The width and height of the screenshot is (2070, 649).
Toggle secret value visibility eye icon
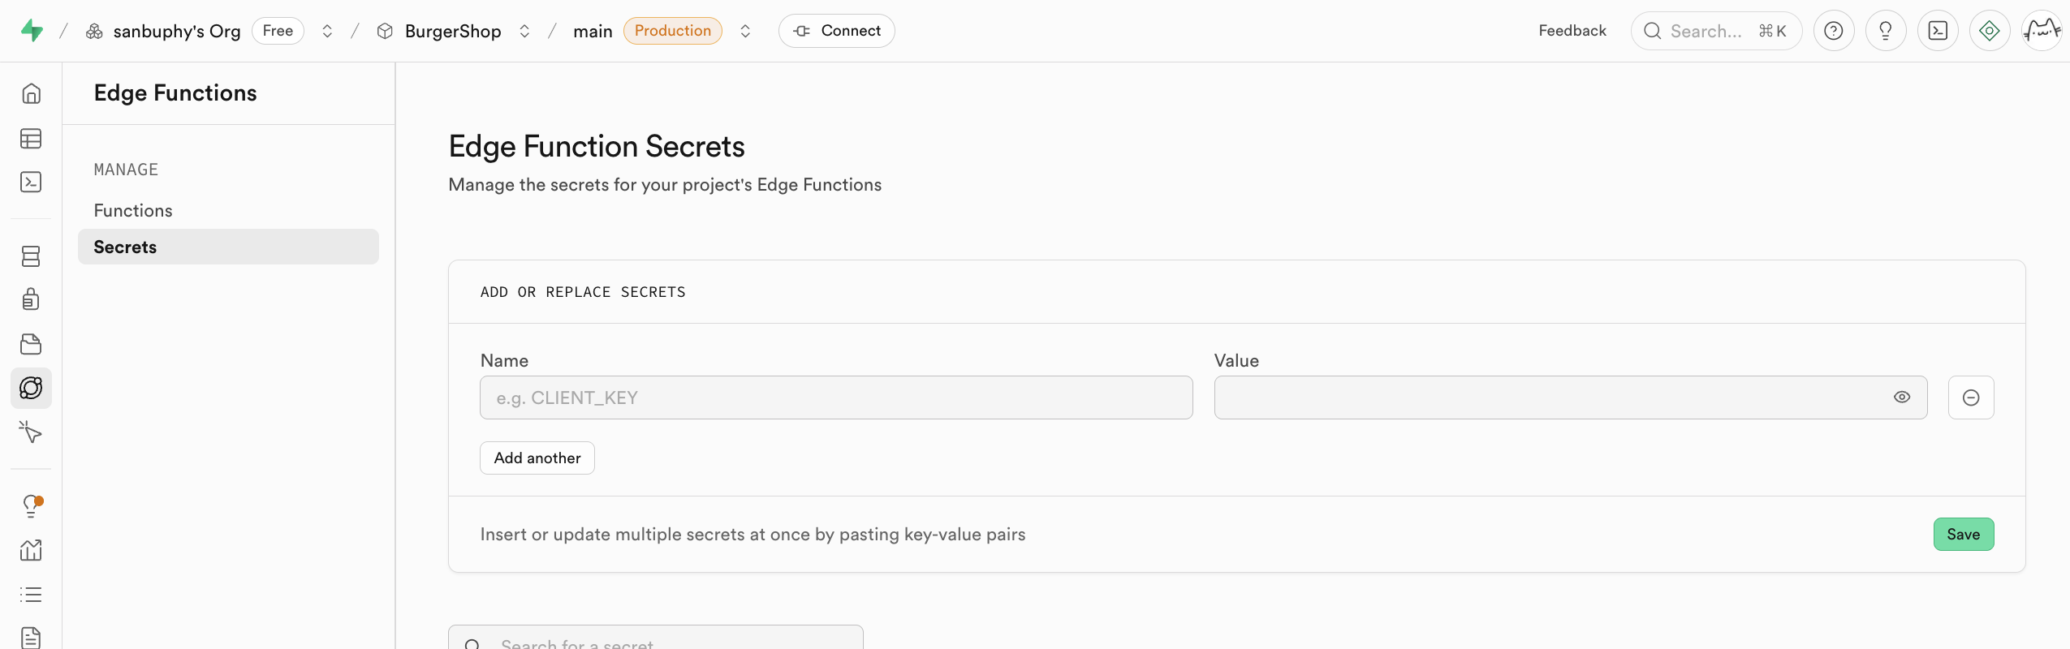pos(1901,398)
